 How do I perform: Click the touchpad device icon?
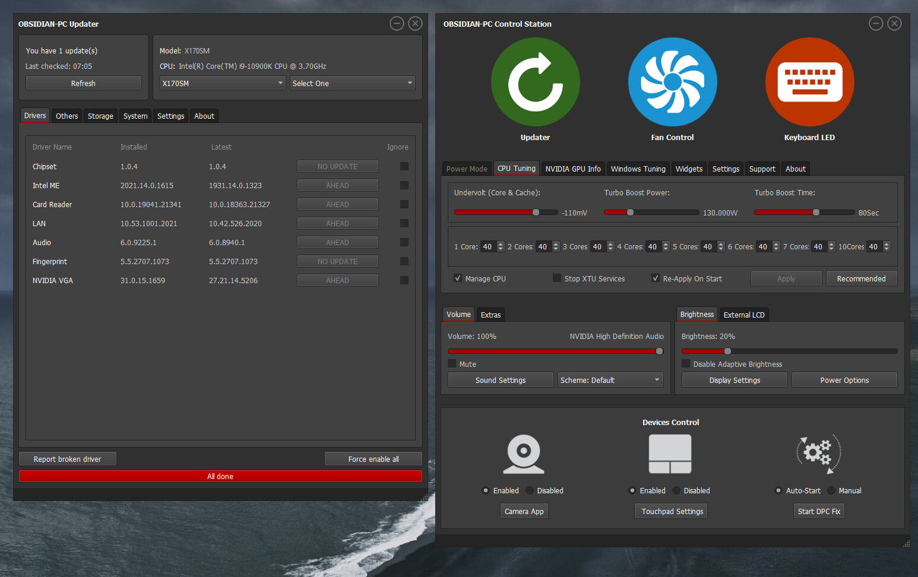click(670, 454)
